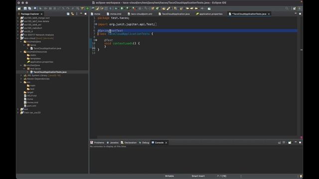This screenshot has width=319, height=179.
Task: Maximize the editor area
Action: click(300, 13)
